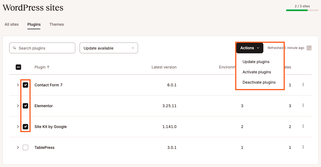Click the refresh icon beside Refreshed text

pos(309,48)
